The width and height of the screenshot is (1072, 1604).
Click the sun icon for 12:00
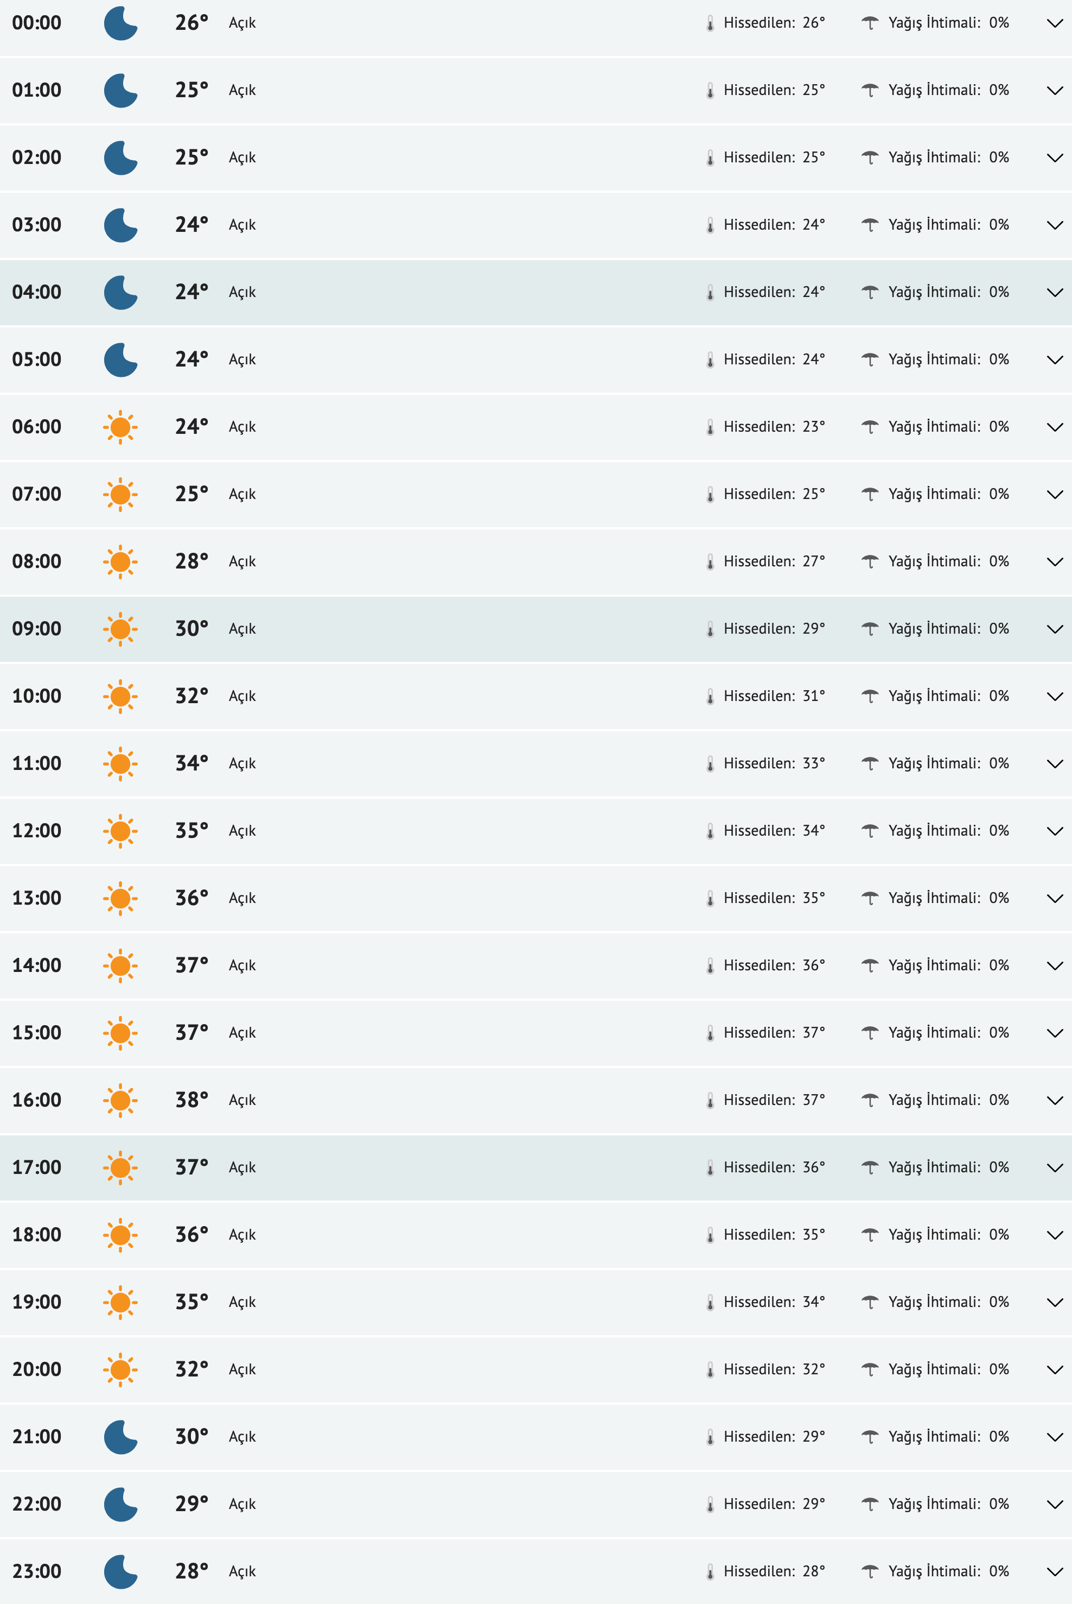click(x=120, y=831)
